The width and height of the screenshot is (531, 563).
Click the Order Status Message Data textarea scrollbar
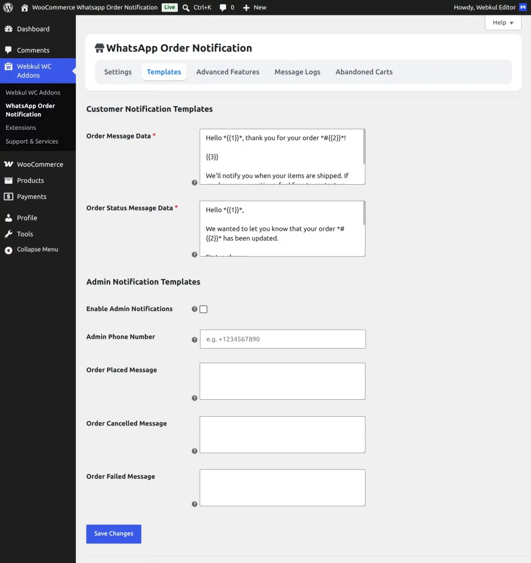[x=364, y=213]
